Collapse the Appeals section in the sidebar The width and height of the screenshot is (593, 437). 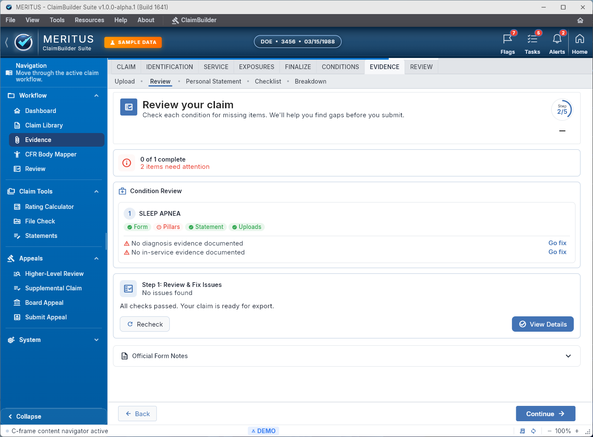tap(96, 258)
